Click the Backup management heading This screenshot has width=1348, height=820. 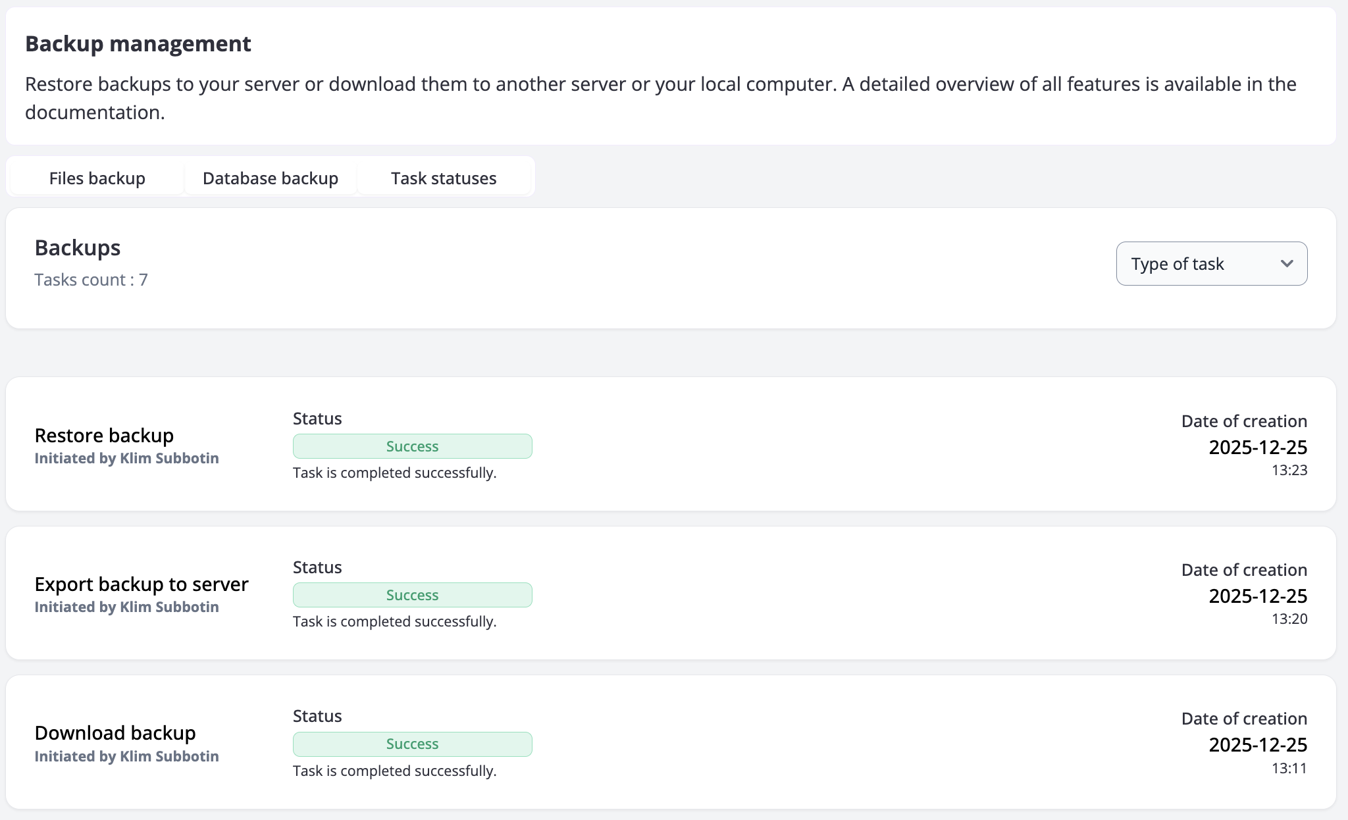coord(138,44)
